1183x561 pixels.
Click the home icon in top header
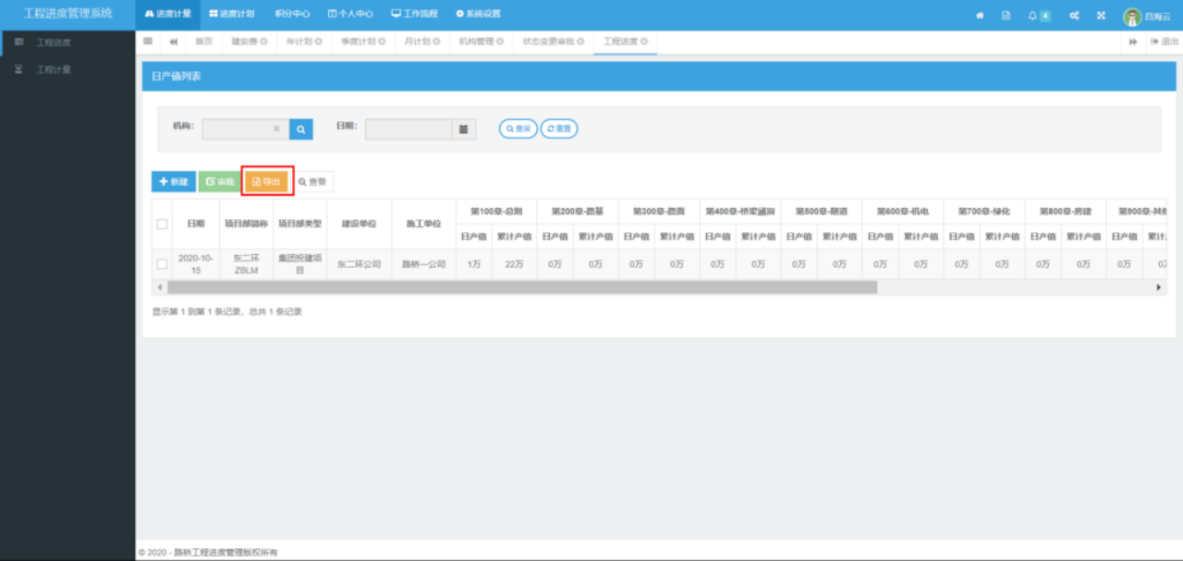(980, 16)
